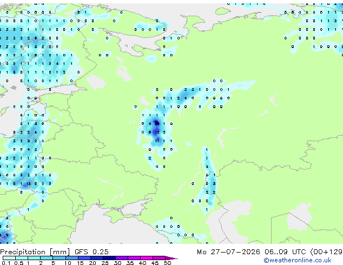Click the '13' precipitation value on map
343x265 pixels.
[x=29, y=184]
